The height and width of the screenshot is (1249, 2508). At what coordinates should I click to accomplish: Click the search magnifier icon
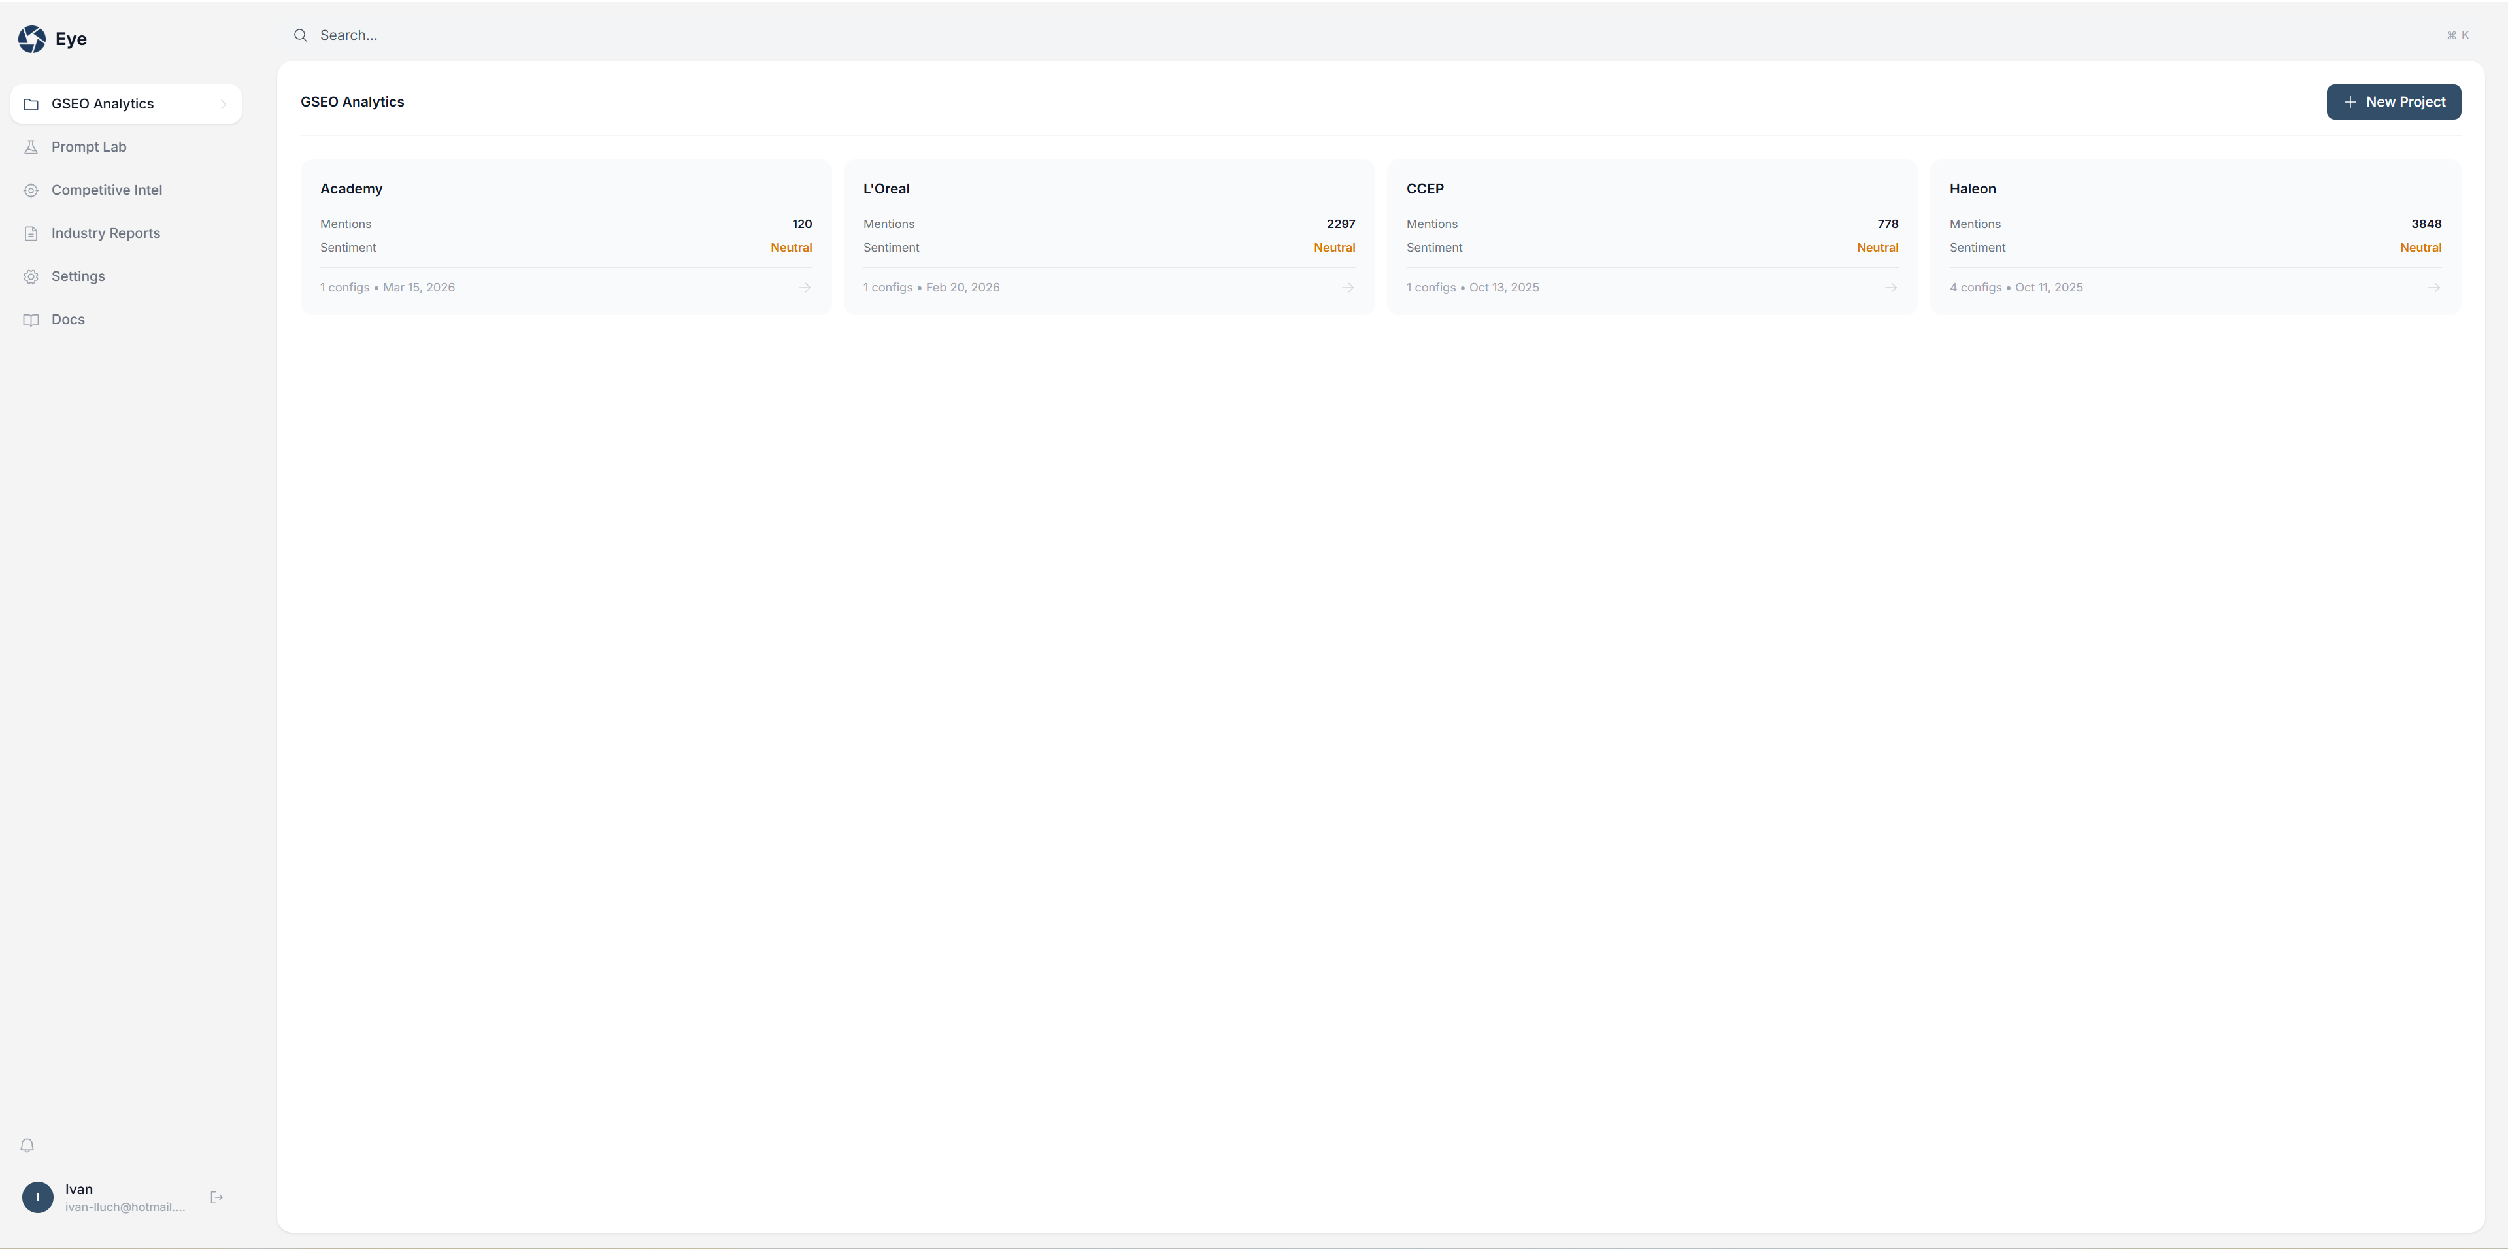[x=301, y=35]
